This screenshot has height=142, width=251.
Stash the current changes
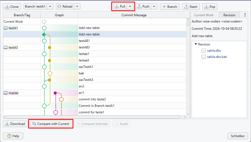point(191,7)
